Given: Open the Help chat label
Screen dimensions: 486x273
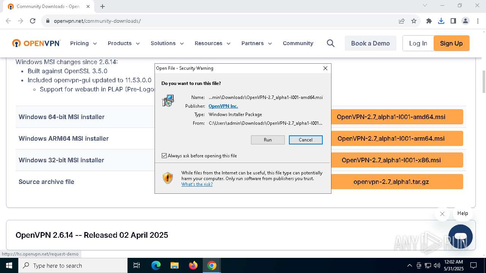Looking at the screenshot, I should [x=462, y=213].
